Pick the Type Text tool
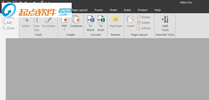209x100 pixels. [36, 24]
